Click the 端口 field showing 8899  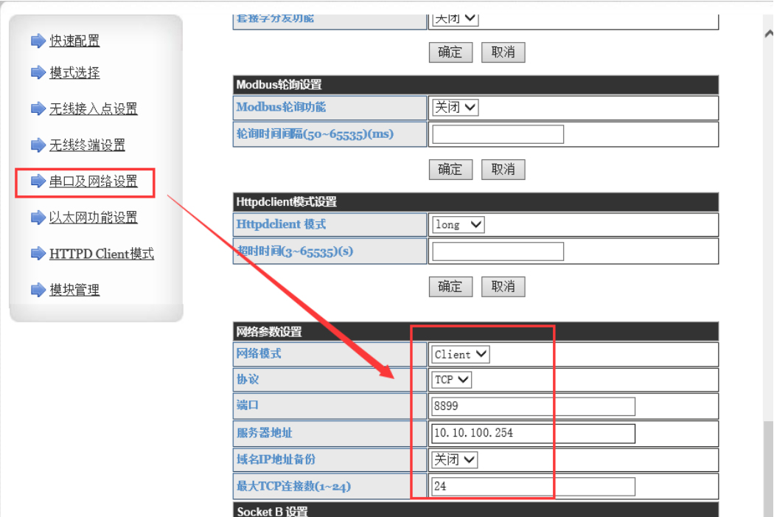tap(533, 406)
